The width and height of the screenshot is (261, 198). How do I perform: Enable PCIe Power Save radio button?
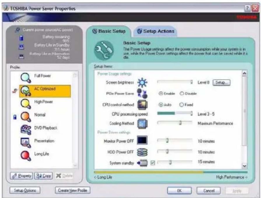pos(161,94)
